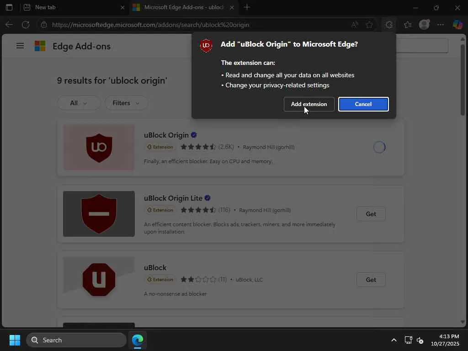The width and height of the screenshot is (468, 351).
Task: Open a new browser tab with plus
Action: (247, 7)
